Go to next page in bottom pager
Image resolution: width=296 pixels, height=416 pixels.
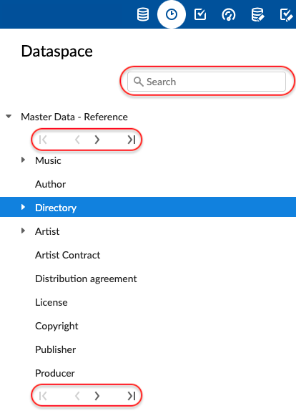point(97,396)
